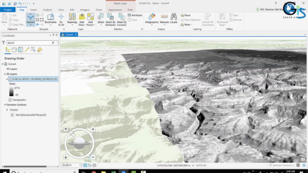Screen dimensions: 308x173
Task: Close the Scene4 view tab
Action: pos(76,35)
